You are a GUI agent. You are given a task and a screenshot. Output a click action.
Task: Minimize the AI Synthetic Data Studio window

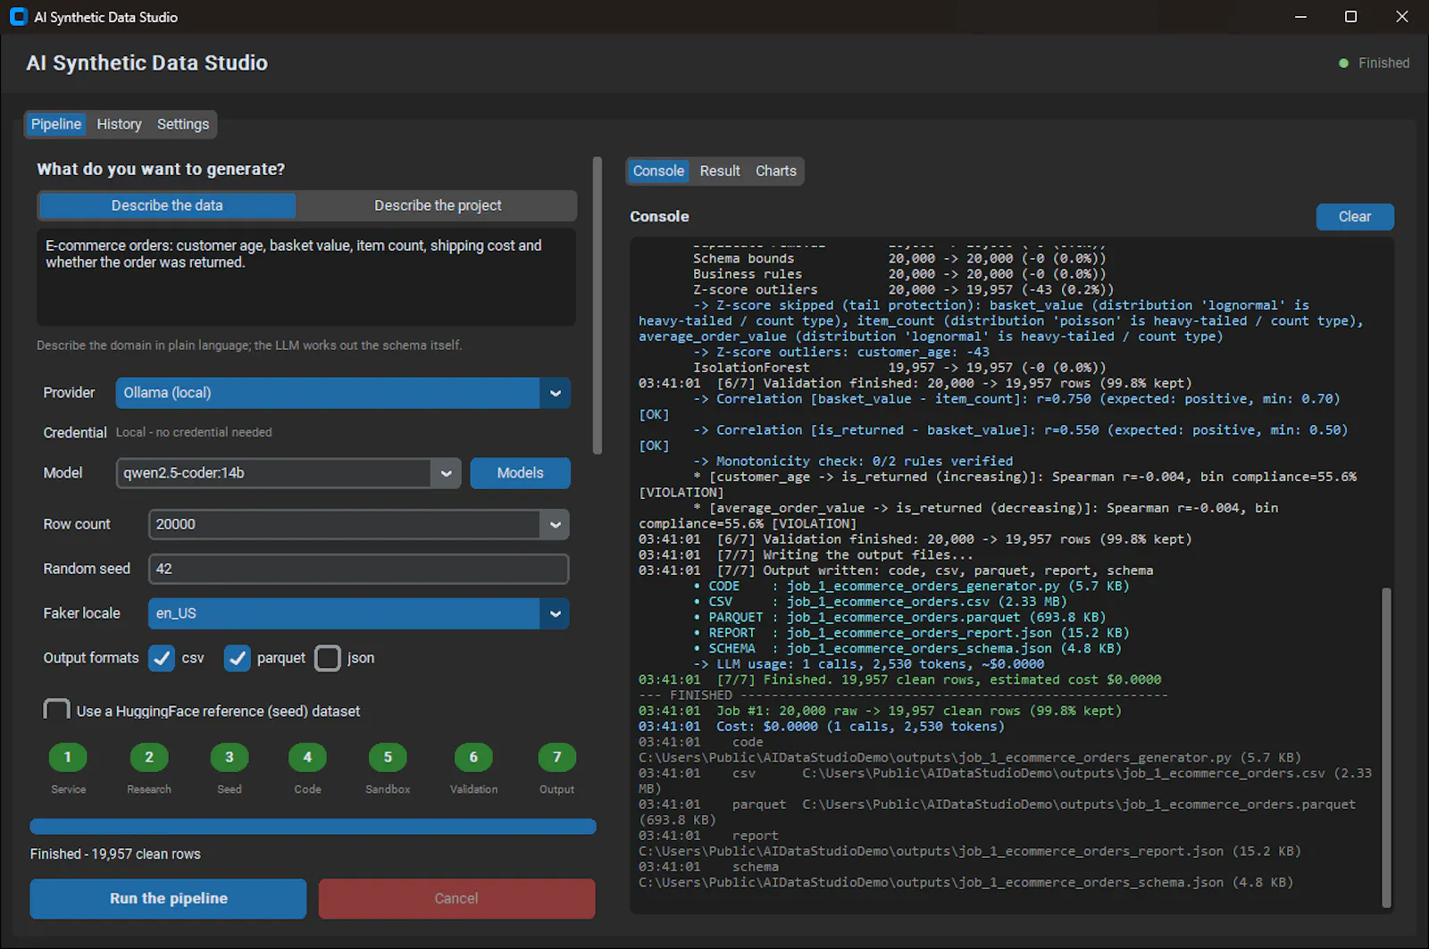[x=1301, y=17]
